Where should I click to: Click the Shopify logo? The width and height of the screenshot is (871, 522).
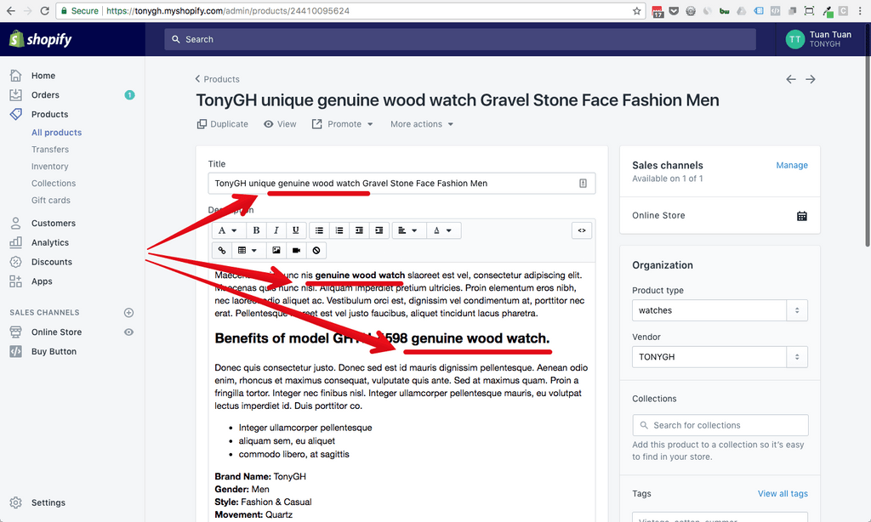41,39
